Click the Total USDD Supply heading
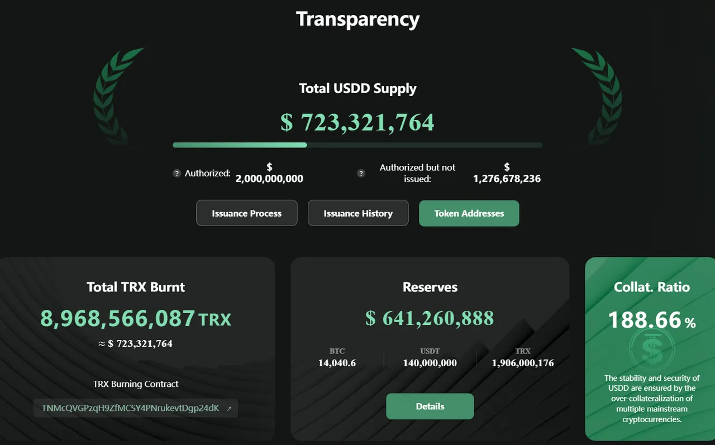This screenshot has width=715, height=445. coord(357,88)
